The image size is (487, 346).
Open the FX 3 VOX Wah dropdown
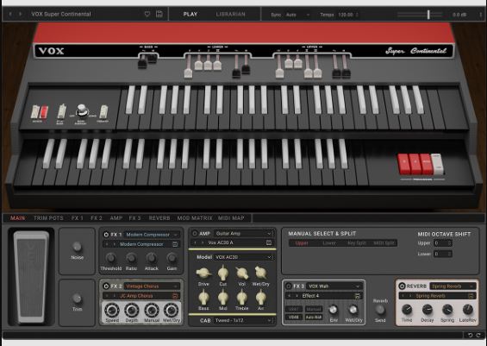[x=334, y=286]
